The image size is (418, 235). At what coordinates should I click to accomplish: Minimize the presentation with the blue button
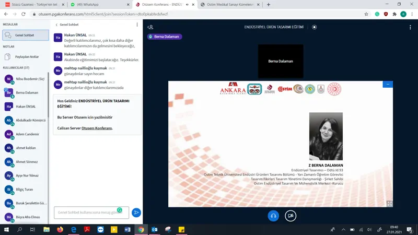[x=388, y=84]
